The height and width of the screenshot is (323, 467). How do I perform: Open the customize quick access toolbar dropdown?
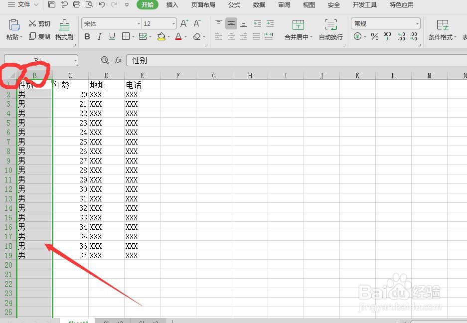point(127,4)
